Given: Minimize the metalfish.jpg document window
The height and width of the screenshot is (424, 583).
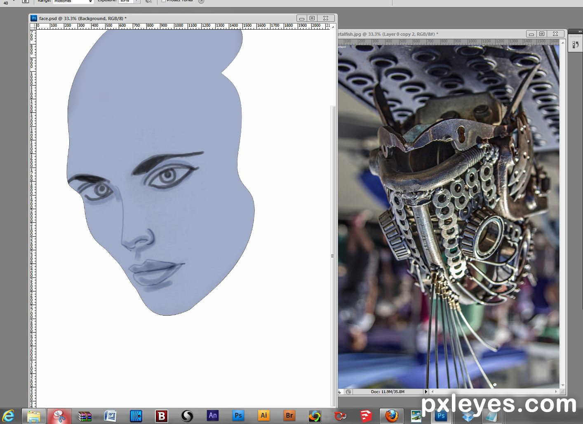Looking at the screenshot, I should (531, 34).
